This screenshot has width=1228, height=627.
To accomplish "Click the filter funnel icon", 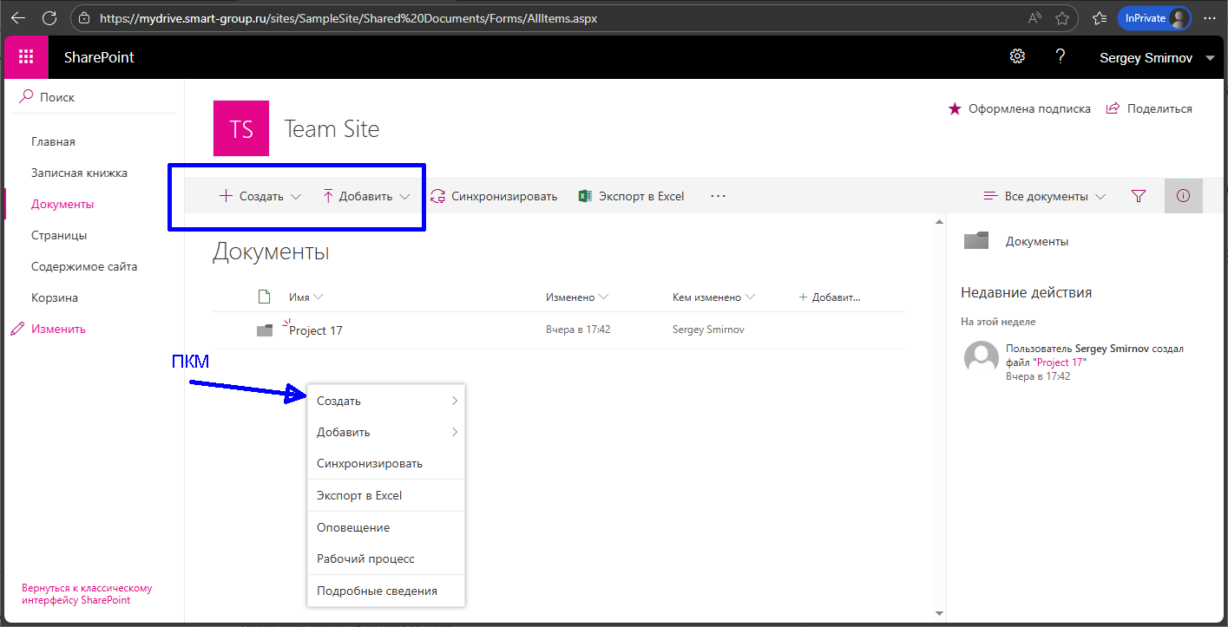I will click(1139, 197).
